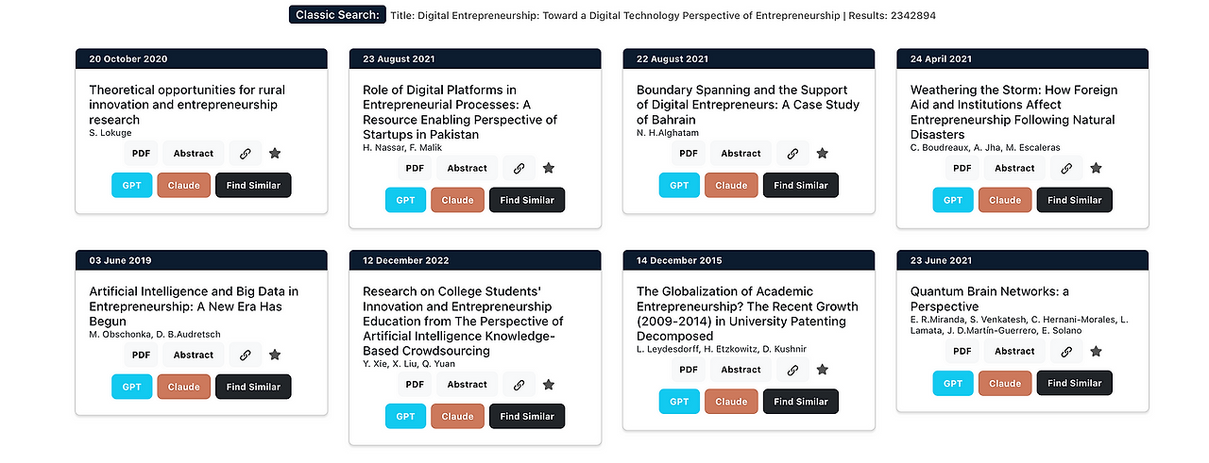Show Abstract for Artificial Intelligence and Big Data paper
Image resolution: width=1209 pixels, height=463 pixels.
[194, 356]
